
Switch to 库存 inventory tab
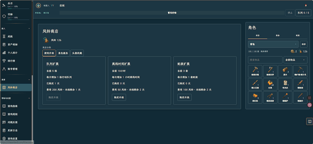coord(258,35)
